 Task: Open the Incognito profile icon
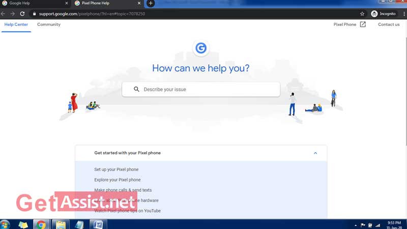[x=374, y=14]
